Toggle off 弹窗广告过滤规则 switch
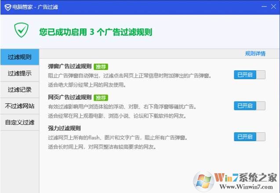The image size is (280, 193). [250, 75]
